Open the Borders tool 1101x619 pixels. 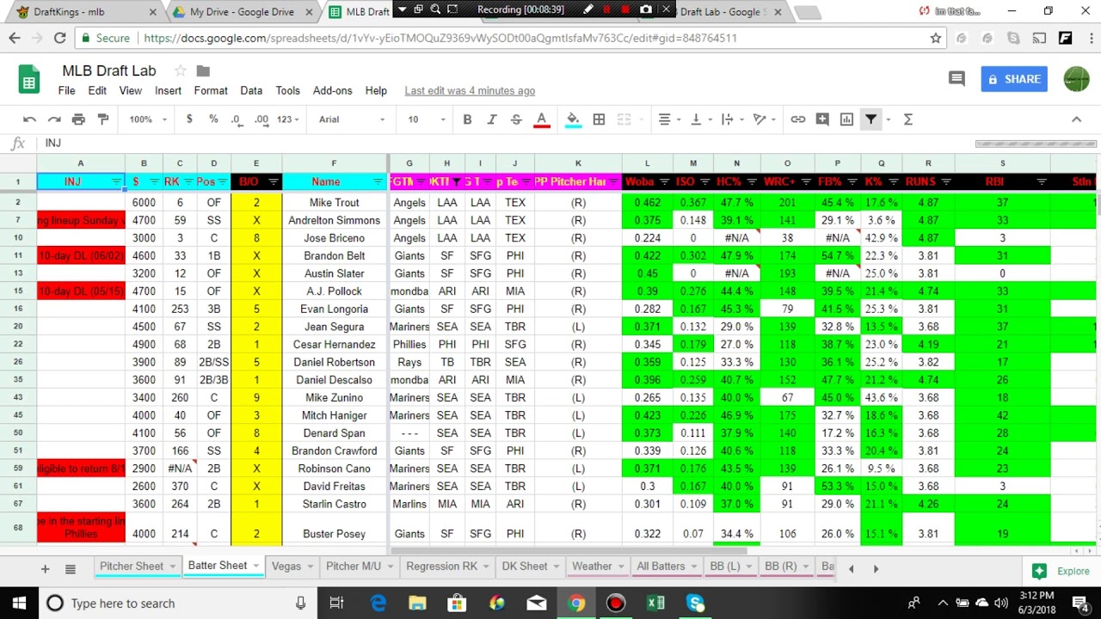pyautogui.click(x=599, y=120)
